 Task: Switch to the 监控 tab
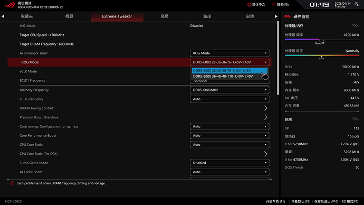[207, 16]
